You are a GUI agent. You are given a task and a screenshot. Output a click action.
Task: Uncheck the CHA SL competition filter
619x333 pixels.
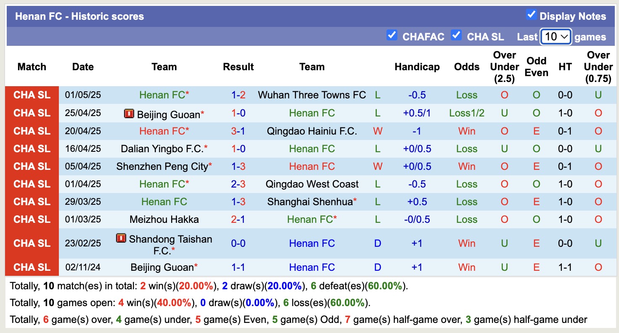click(x=456, y=36)
